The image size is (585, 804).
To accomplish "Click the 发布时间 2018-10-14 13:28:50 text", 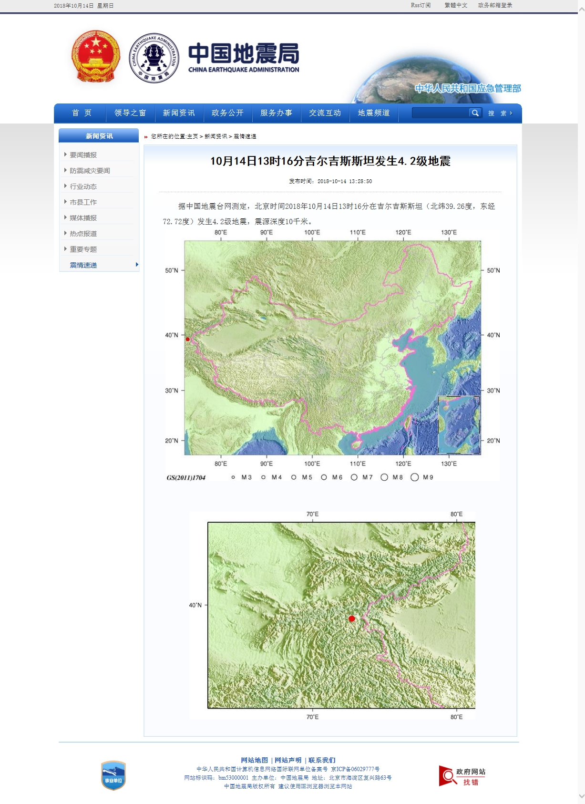I will pyautogui.click(x=330, y=181).
